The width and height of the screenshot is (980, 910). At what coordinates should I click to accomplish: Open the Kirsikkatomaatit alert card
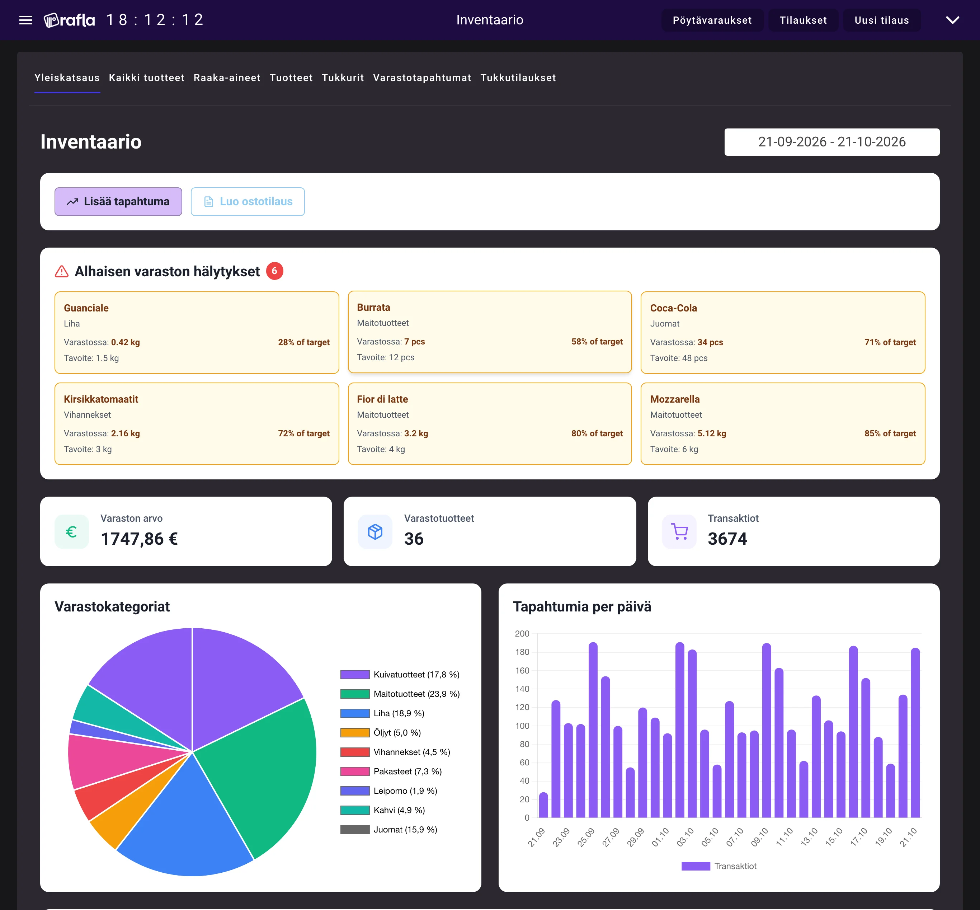click(196, 423)
